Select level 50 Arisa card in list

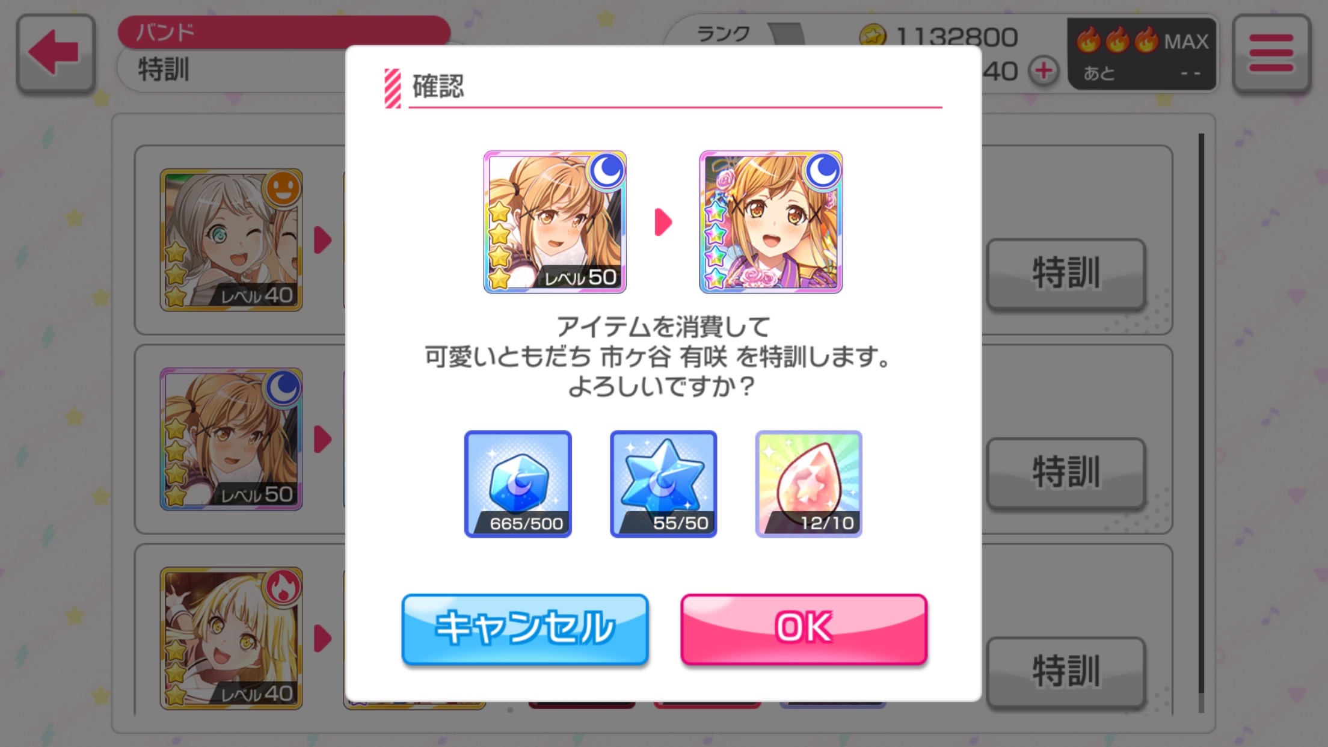tap(231, 439)
